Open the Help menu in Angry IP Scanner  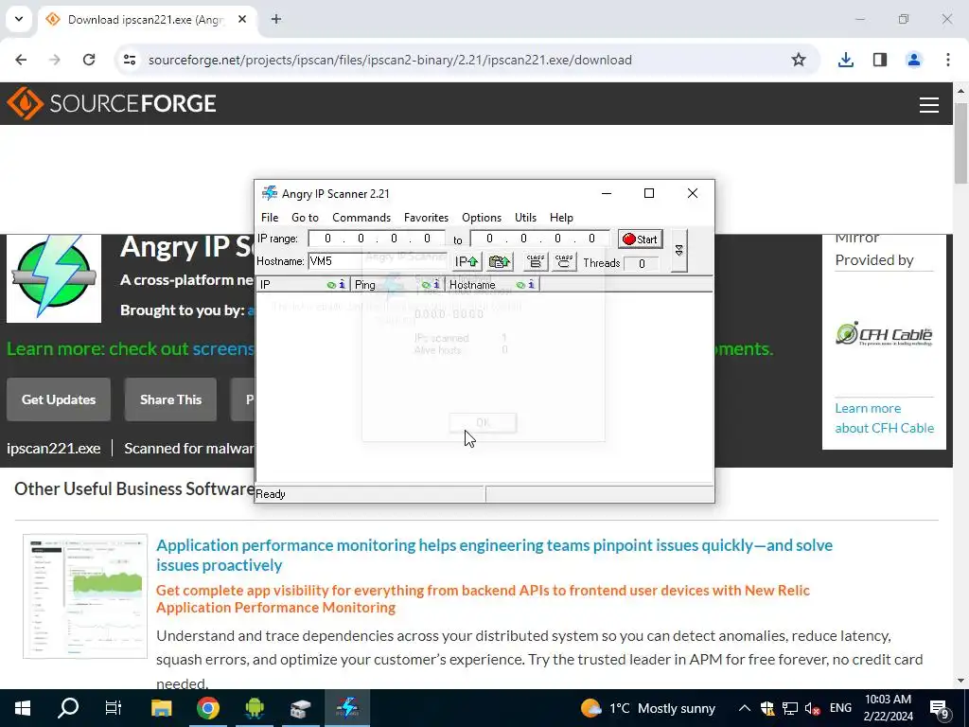[561, 218]
